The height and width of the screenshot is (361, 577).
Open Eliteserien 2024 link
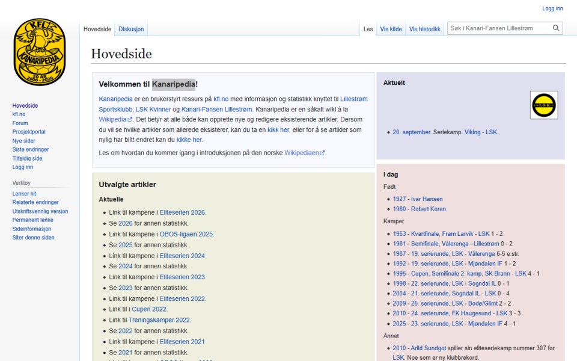182,256
